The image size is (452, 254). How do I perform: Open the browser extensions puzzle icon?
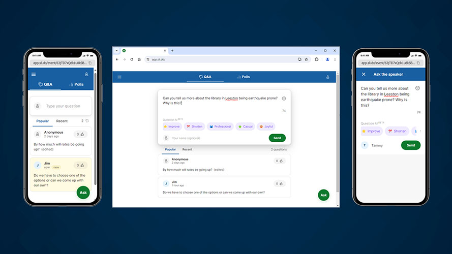pos(316,59)
